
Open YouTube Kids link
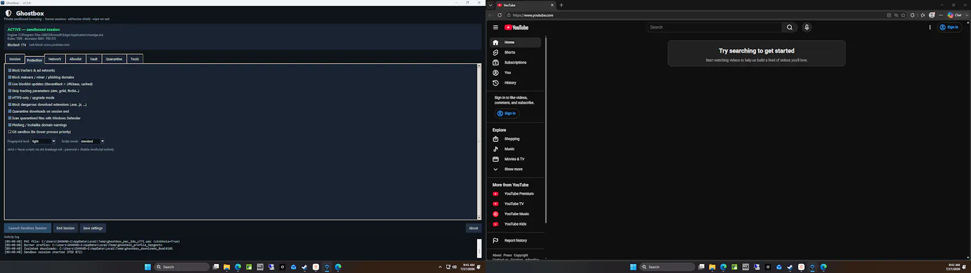click(515, 224)
